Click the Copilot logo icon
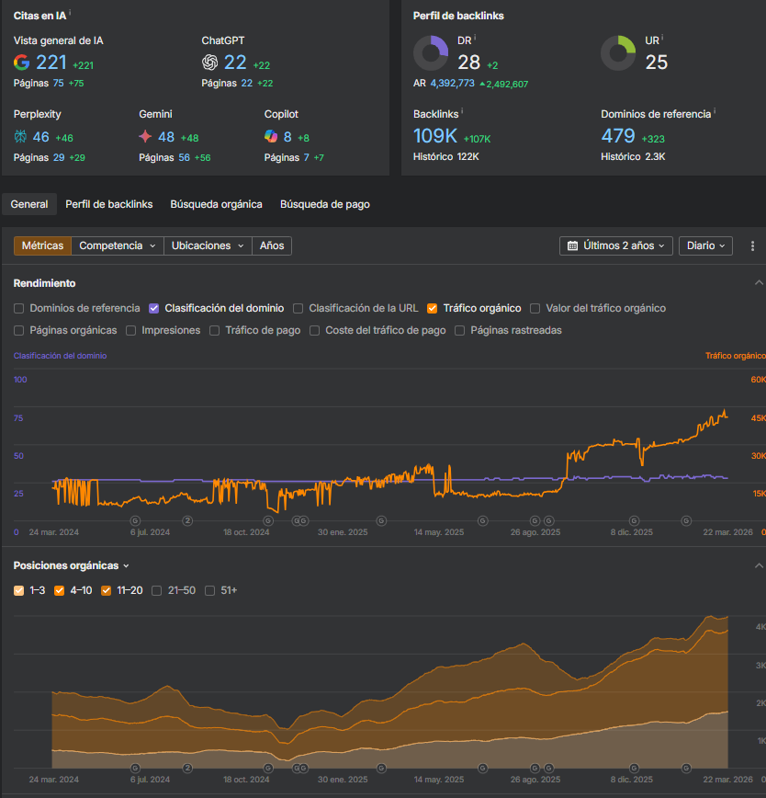This screenshot has width=766, height=798. [271, 136]
